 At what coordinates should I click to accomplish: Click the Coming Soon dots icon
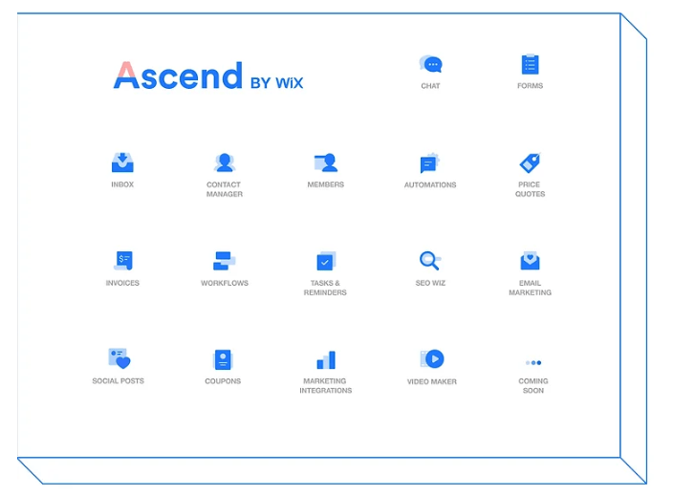click(533, 363)
